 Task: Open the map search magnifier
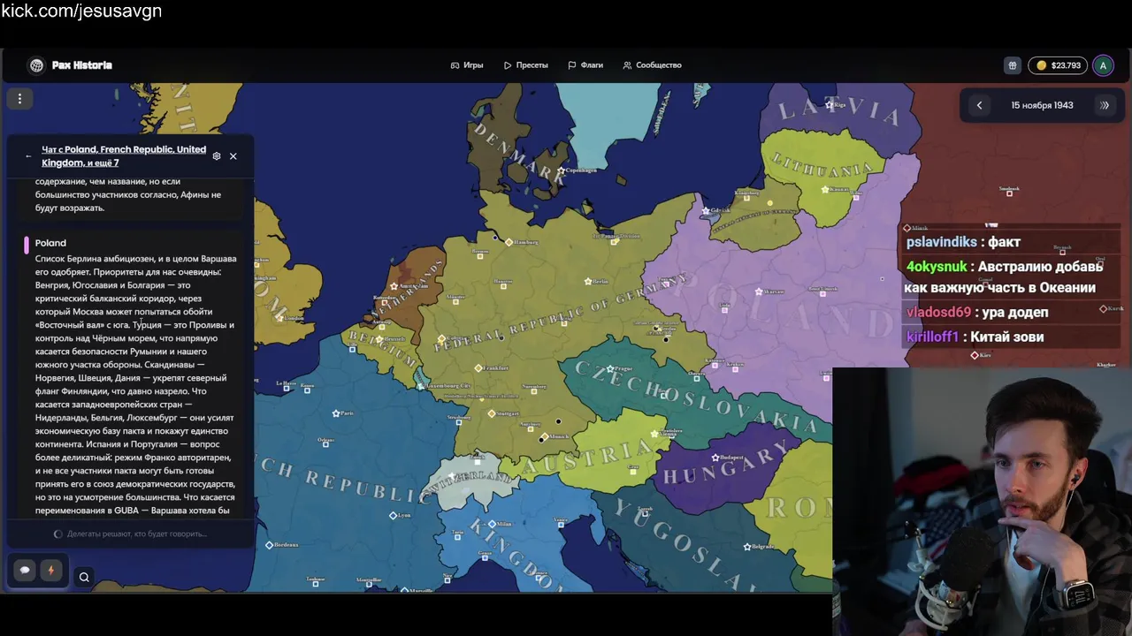[84, 578]
